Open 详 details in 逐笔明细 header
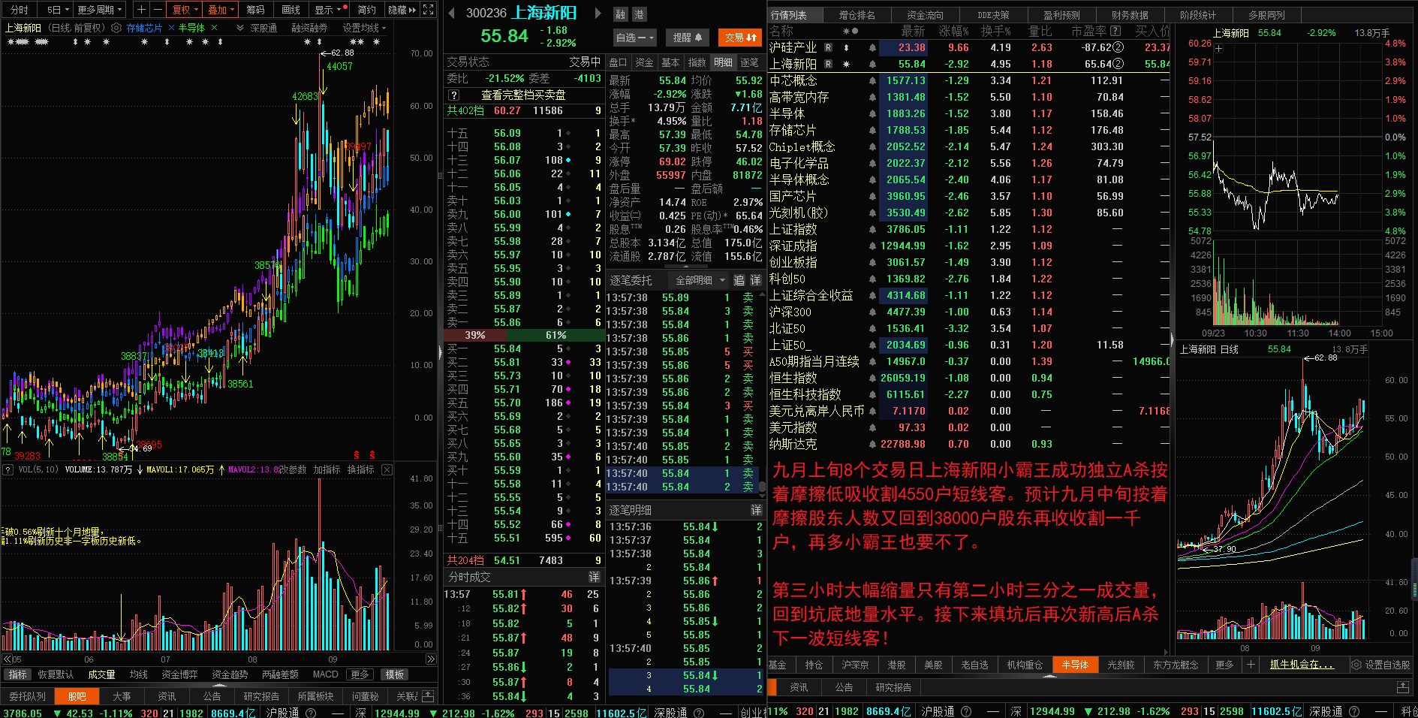The image size is (1418, 718). coord(756,510)
